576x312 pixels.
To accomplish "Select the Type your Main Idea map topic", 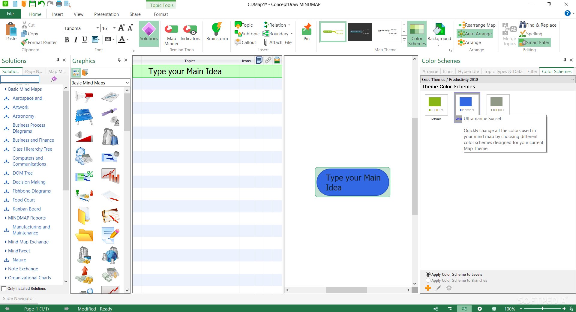I will (x=352, y=182).
